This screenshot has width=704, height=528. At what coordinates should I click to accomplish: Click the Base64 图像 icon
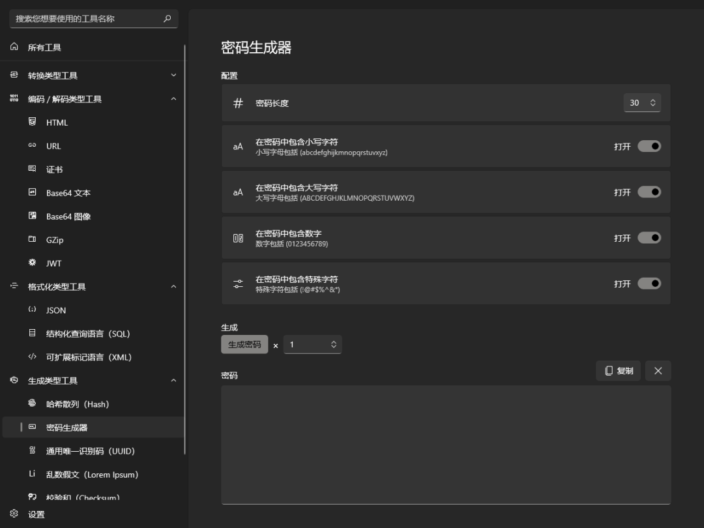33,216
